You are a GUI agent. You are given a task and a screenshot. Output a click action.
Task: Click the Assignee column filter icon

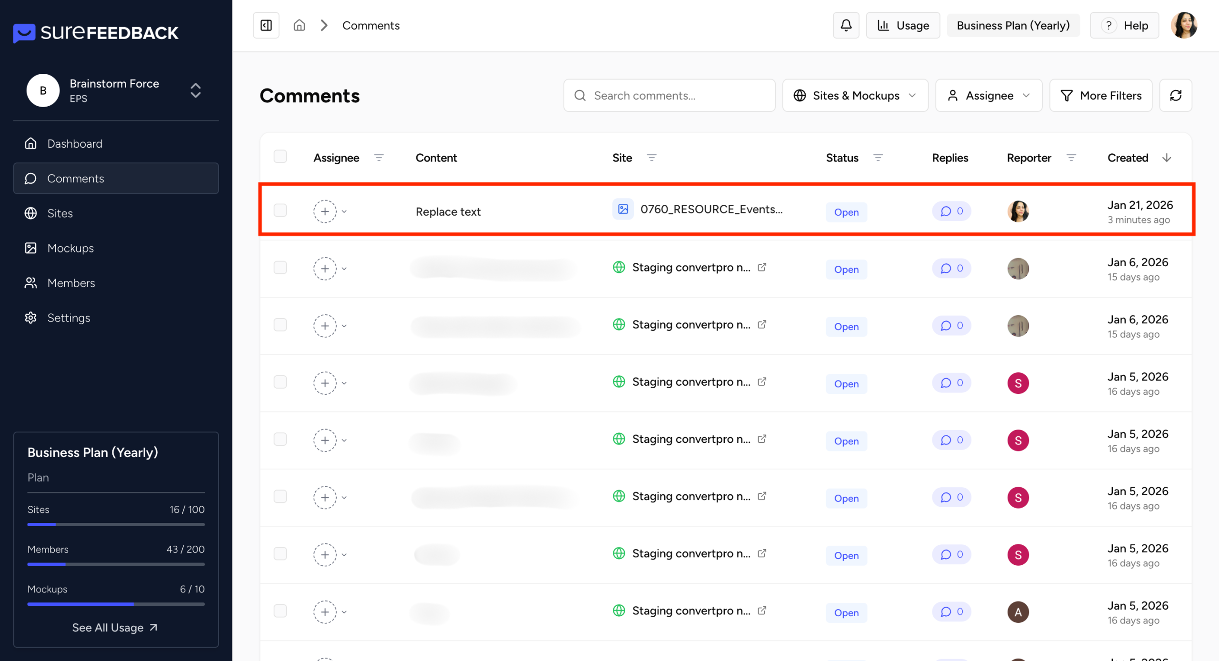pos(379,158)
